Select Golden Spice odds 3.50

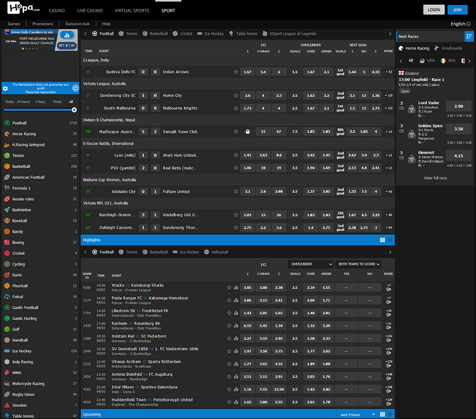click(x=458, y=129)
